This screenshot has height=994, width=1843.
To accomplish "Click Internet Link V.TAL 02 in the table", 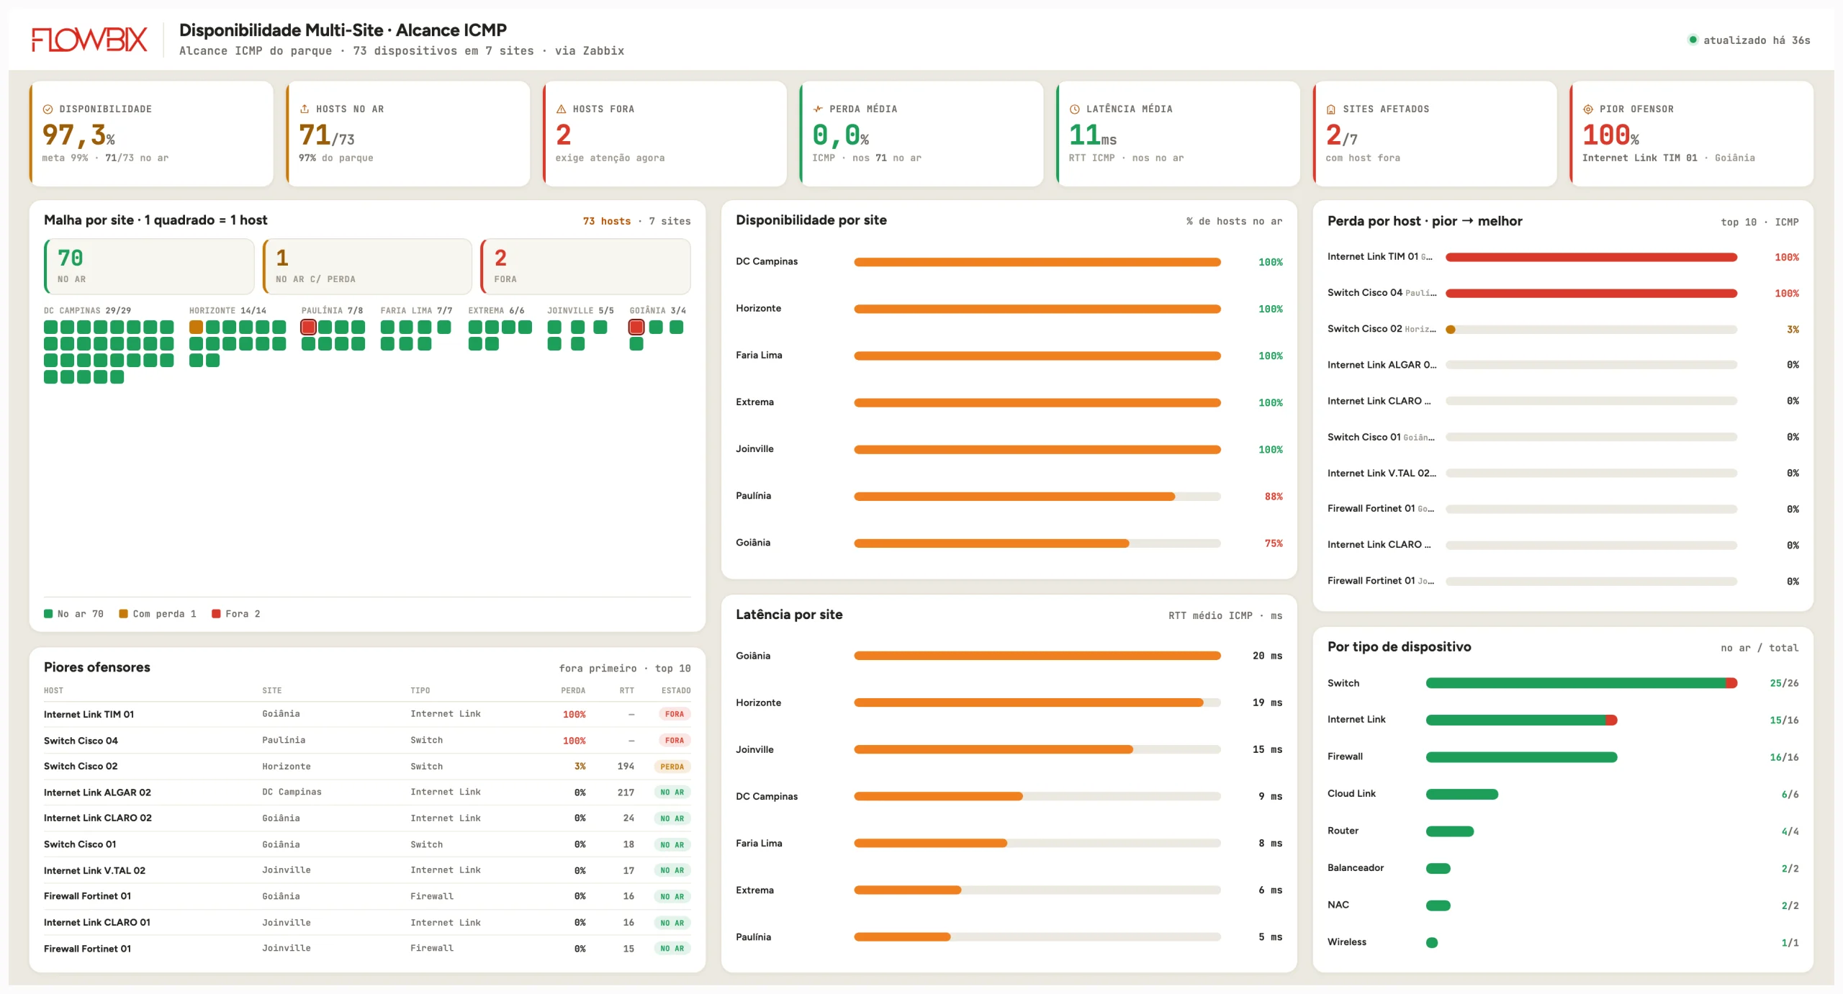I will tap(94, 870).
